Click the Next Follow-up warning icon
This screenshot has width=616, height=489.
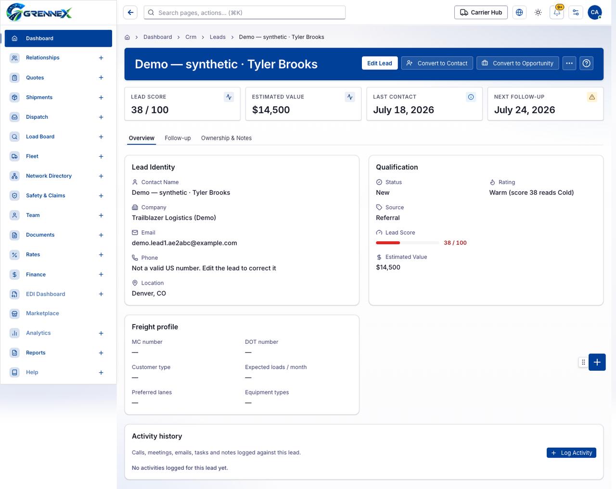592,97
